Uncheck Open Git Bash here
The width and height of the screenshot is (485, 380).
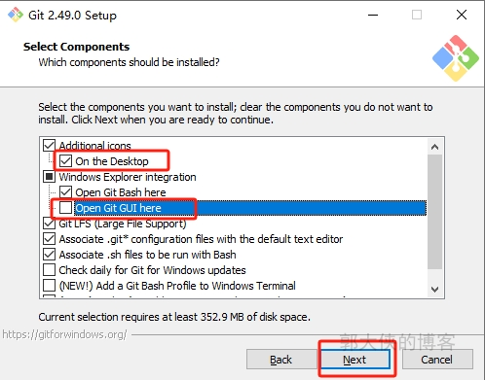pyautogui.click(x=65, y=192)
